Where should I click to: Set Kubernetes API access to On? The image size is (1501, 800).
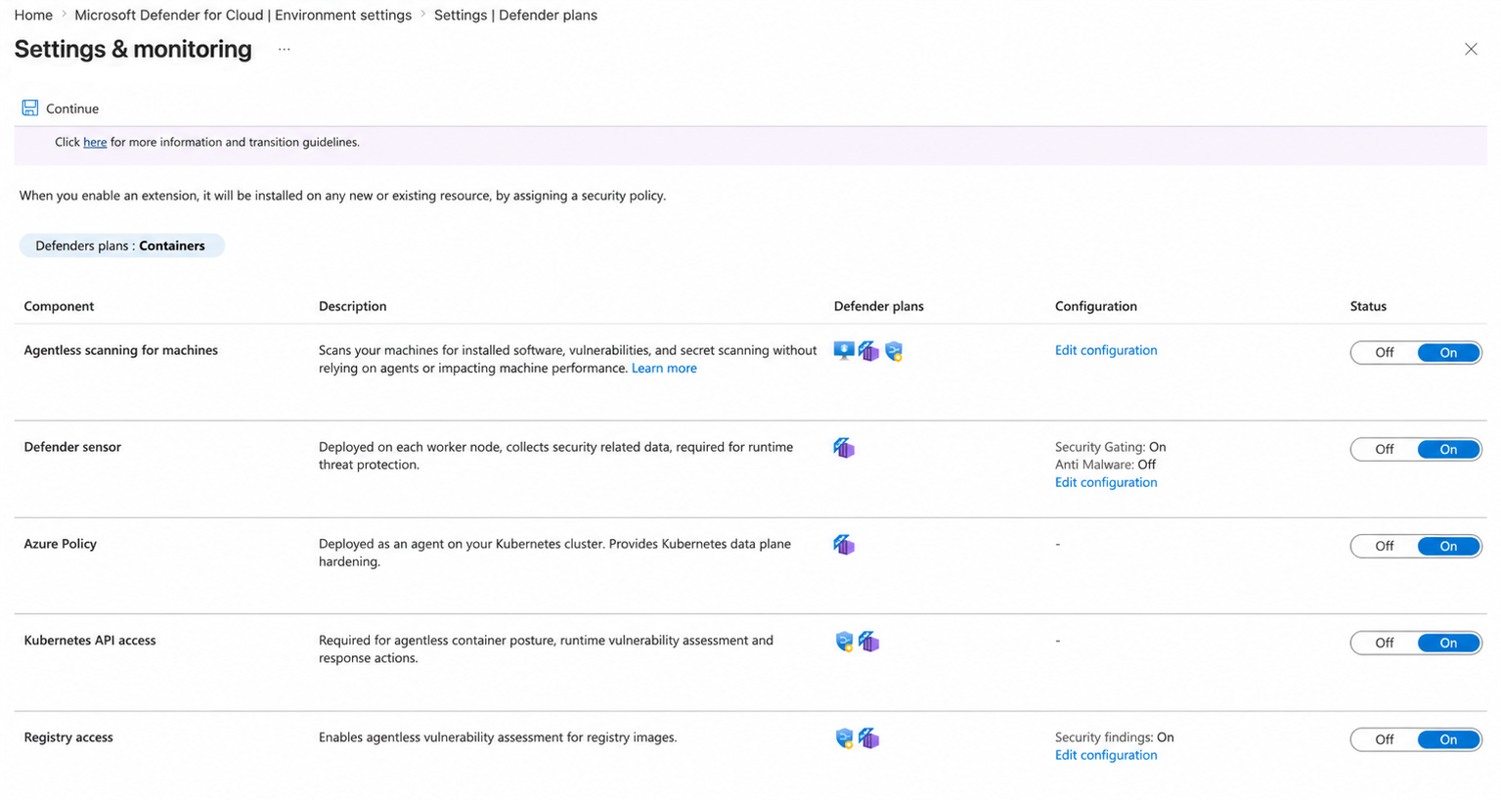click(1448, 643)
